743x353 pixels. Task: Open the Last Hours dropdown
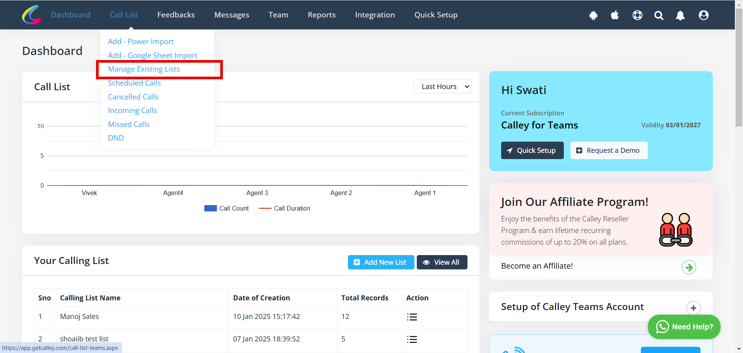(x=443, y=86)
